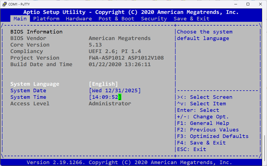Click the Select Item key hint

pyautogui.click(x=201, y=103)
